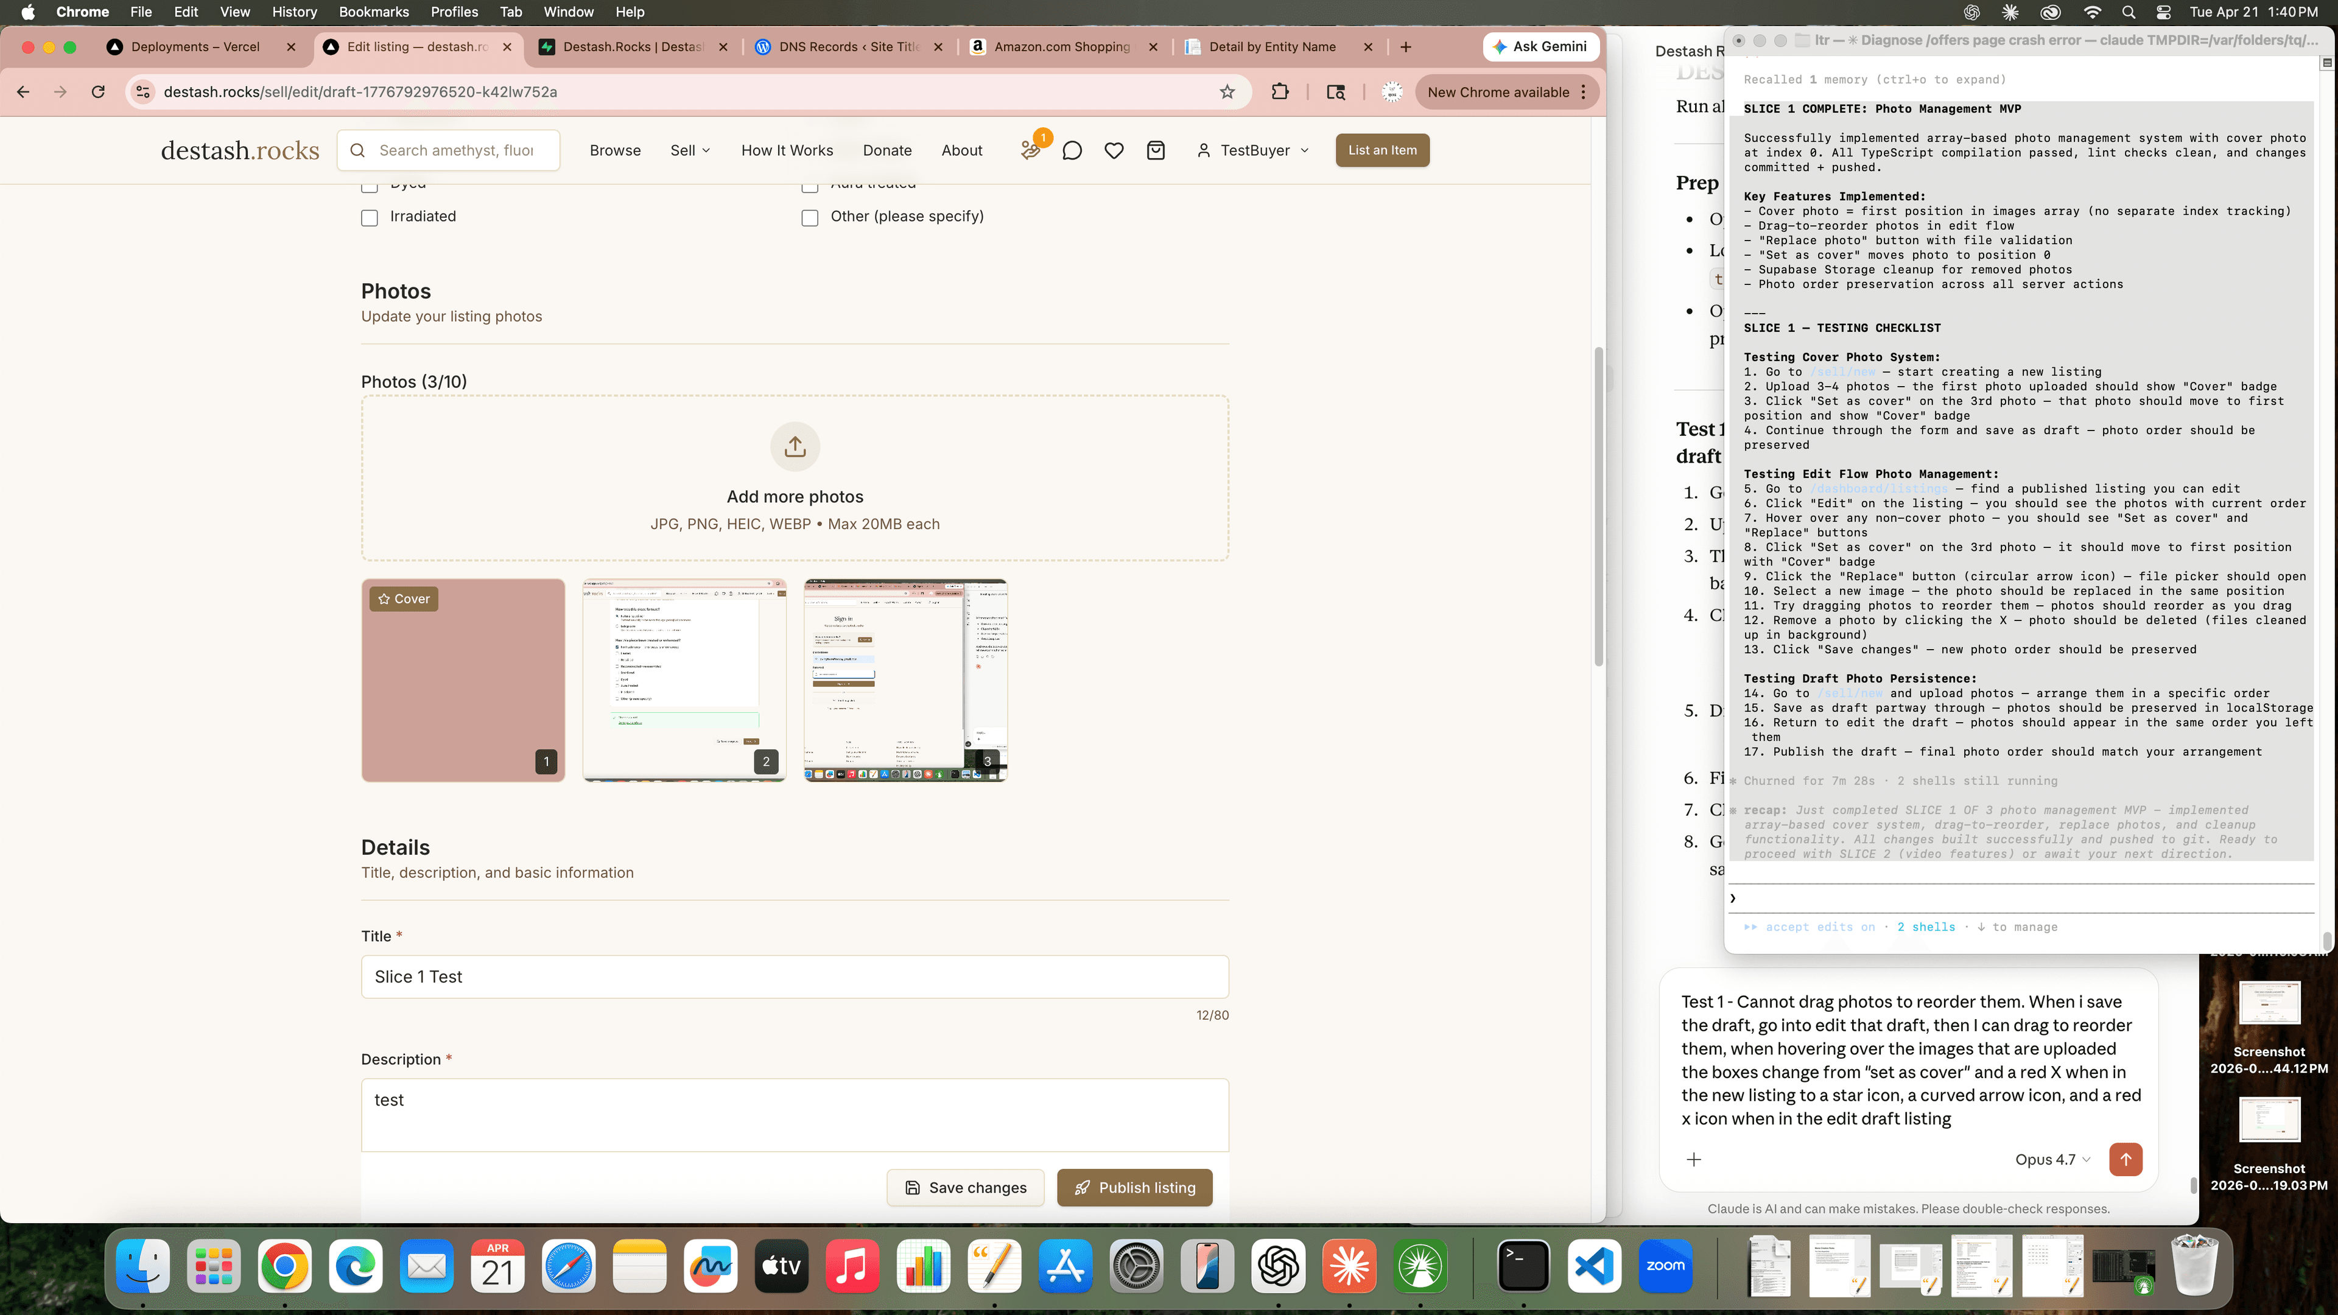2338x1315 pixels.
Task: Switch to the Amazon.com Shopping tab
Action: coord(1064,47)
